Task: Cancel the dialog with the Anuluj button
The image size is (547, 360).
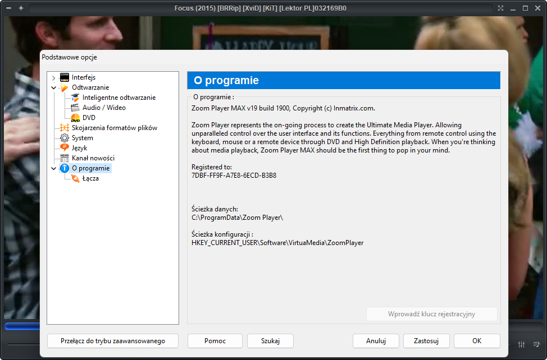Action: coord(376,341)
